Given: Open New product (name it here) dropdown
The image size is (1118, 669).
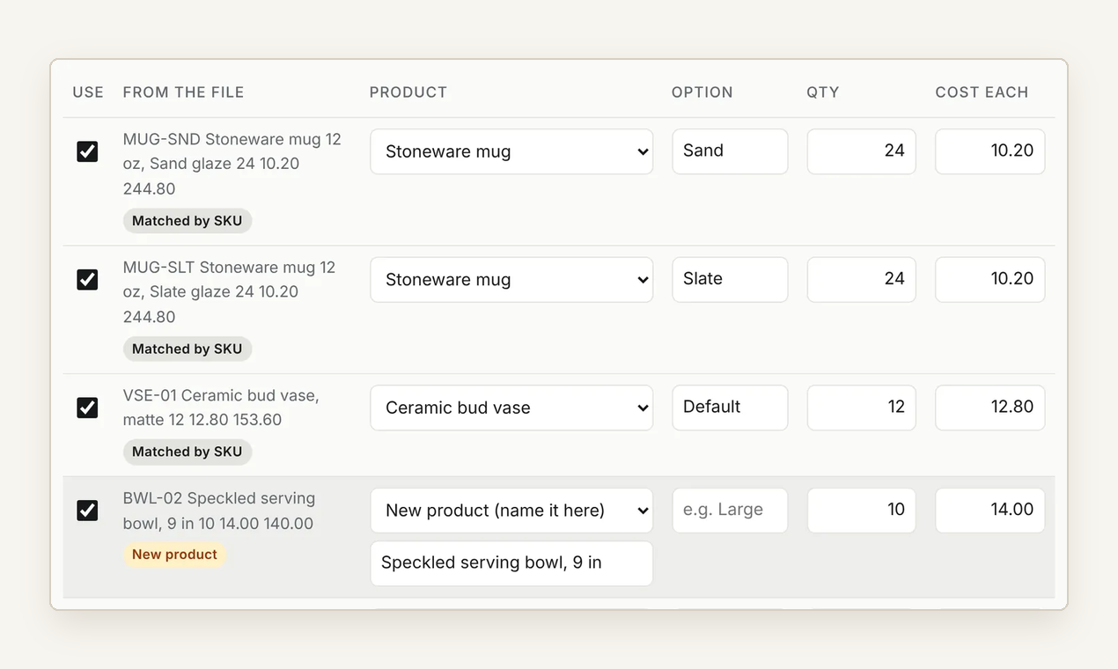Looking at the screenshot, I should pos(511,511).
